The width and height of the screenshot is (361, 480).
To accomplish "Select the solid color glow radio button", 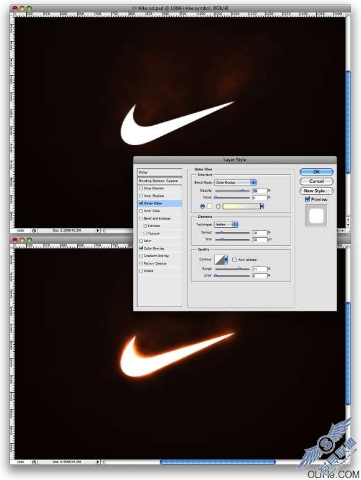I will [x=202, y=206].
